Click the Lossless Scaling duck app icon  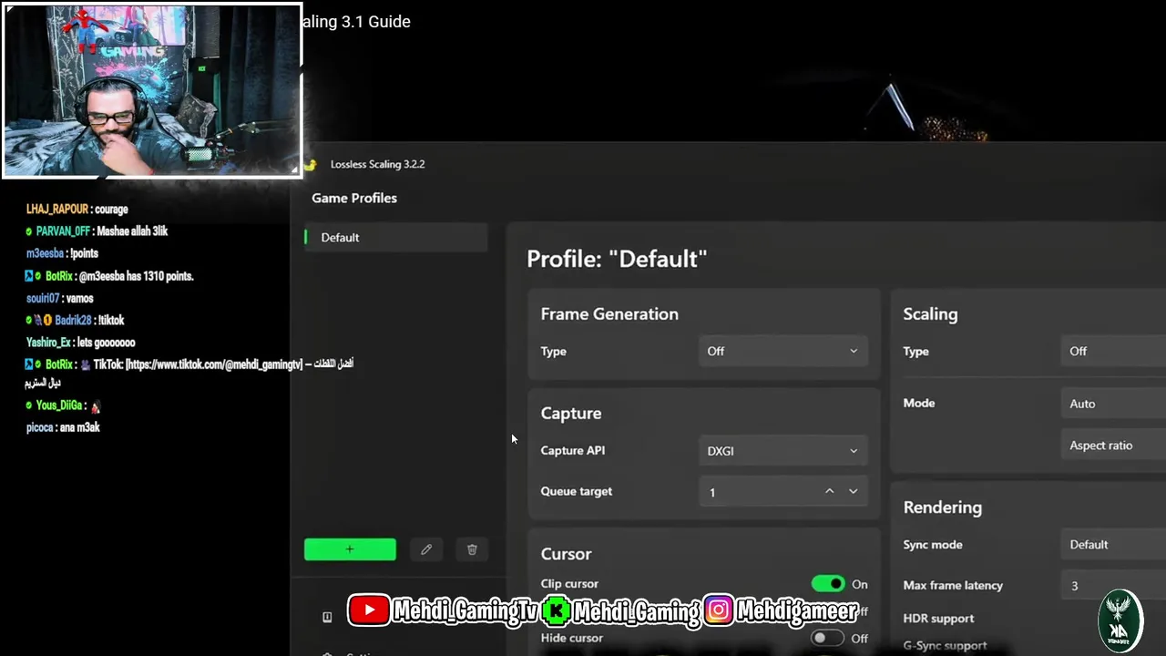(311, 165)
